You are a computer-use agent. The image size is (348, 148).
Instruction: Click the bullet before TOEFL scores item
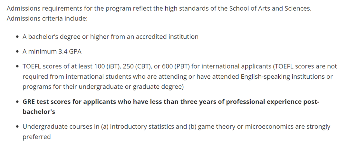pyautogui.click(x=17, y=67)
